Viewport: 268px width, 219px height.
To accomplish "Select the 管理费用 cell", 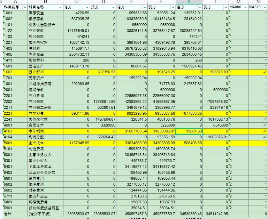I will pyautogui.click(x=45, y=184).
